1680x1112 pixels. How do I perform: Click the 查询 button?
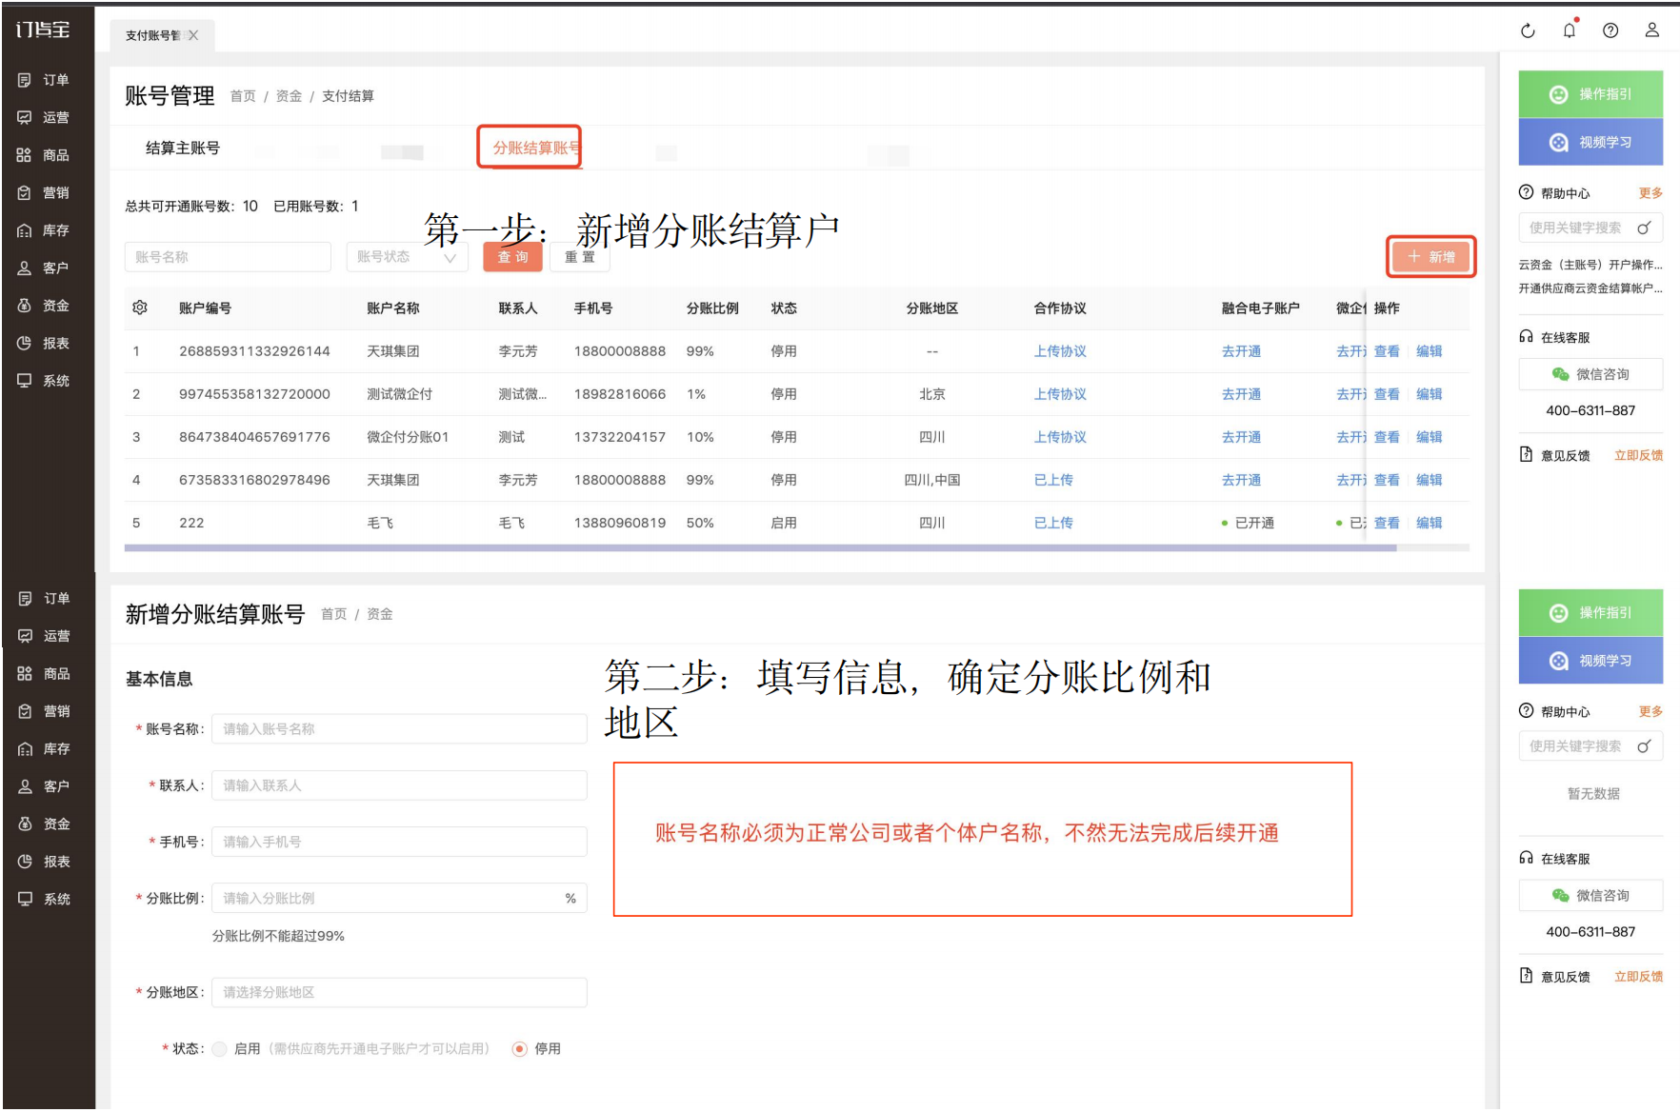pyautogui.click(x=512, y=257)
